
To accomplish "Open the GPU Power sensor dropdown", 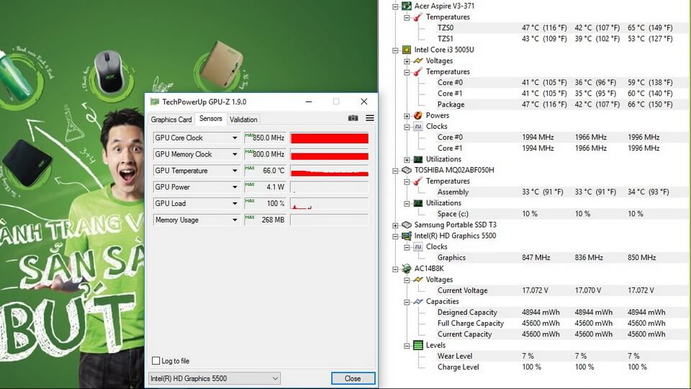I will (235, 187).
